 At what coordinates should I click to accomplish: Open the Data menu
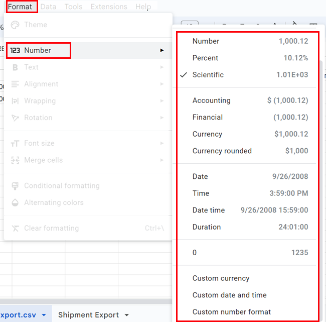[x=48, y=7]
